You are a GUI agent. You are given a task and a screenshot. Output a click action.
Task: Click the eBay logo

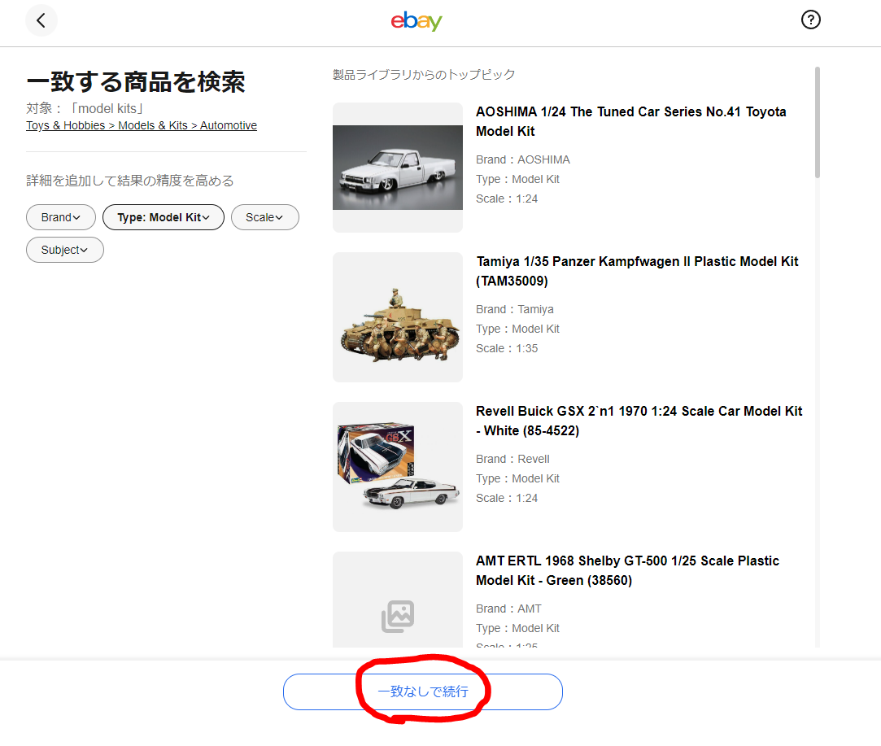point(417,21)
